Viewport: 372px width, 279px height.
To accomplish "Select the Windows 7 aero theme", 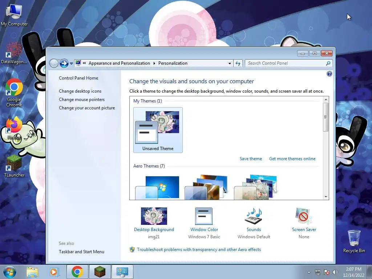I will coord(157,187).
